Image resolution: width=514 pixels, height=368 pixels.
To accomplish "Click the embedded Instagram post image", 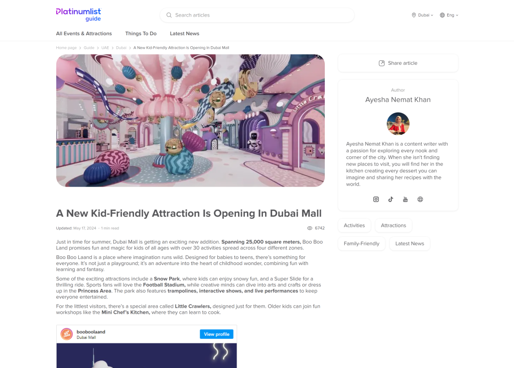I will pos(147,356).
